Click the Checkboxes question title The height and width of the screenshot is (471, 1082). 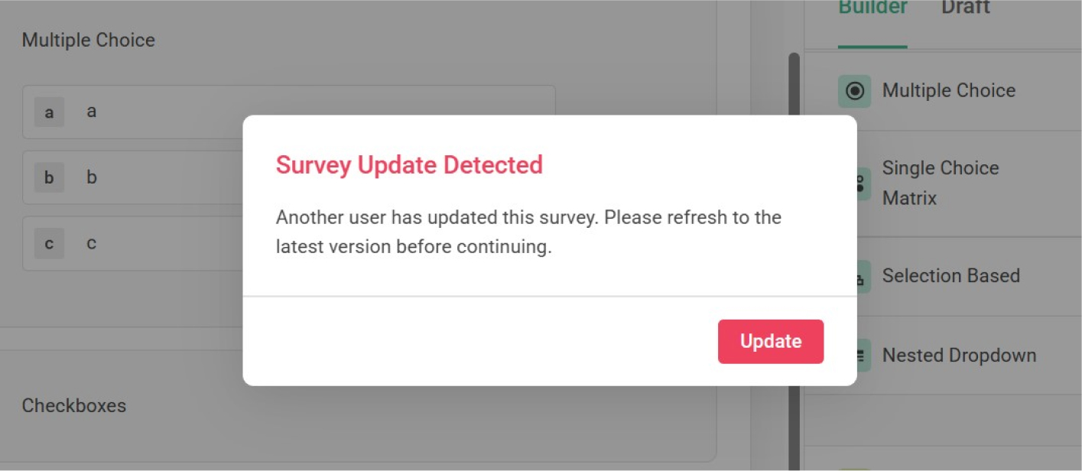tap(74, 406)
